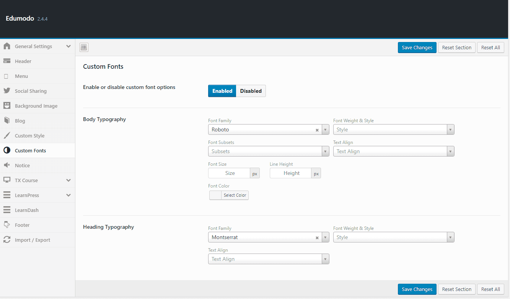Click the bottom Reset Section button

point(456,289)
